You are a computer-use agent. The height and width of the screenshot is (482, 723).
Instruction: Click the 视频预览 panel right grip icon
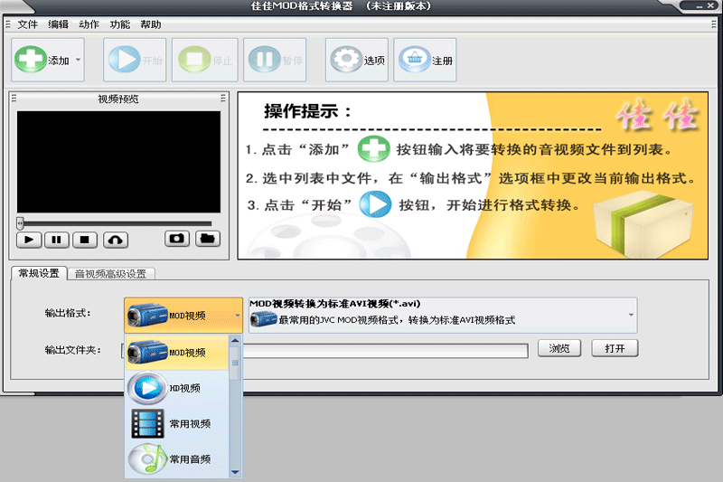coord(223,99)
